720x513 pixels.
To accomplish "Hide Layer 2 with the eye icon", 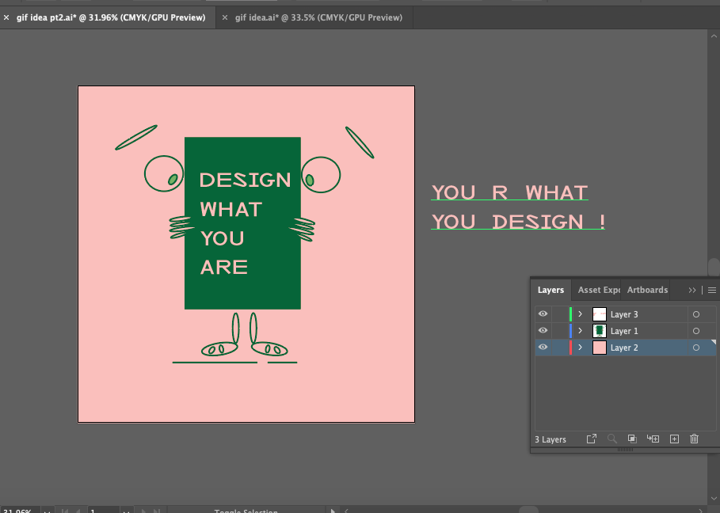I will pos(543,348).
